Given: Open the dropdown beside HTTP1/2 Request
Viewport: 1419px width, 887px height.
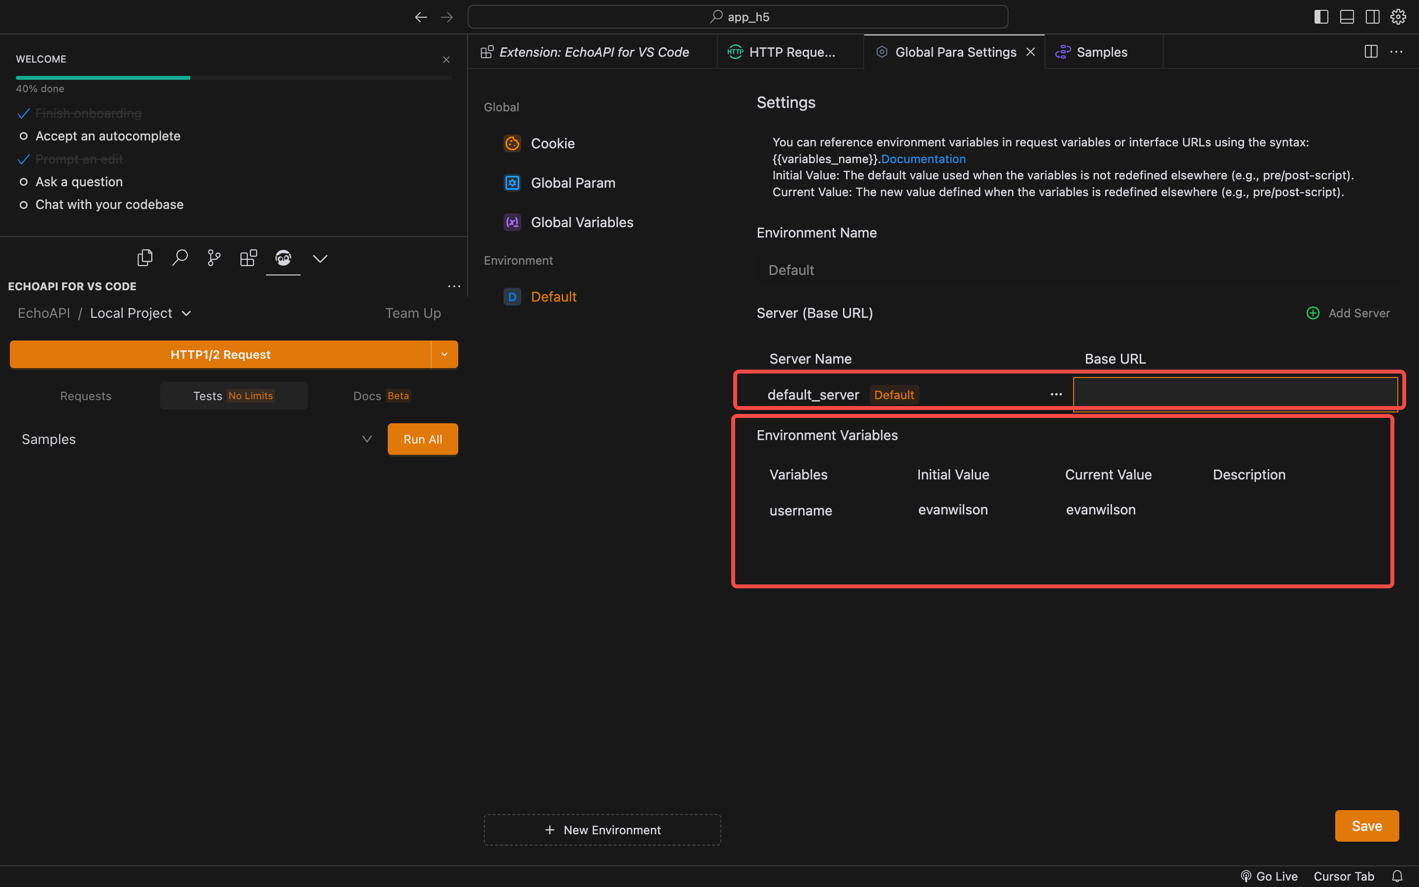Looking at the screenshot, I should click(444, 354).
